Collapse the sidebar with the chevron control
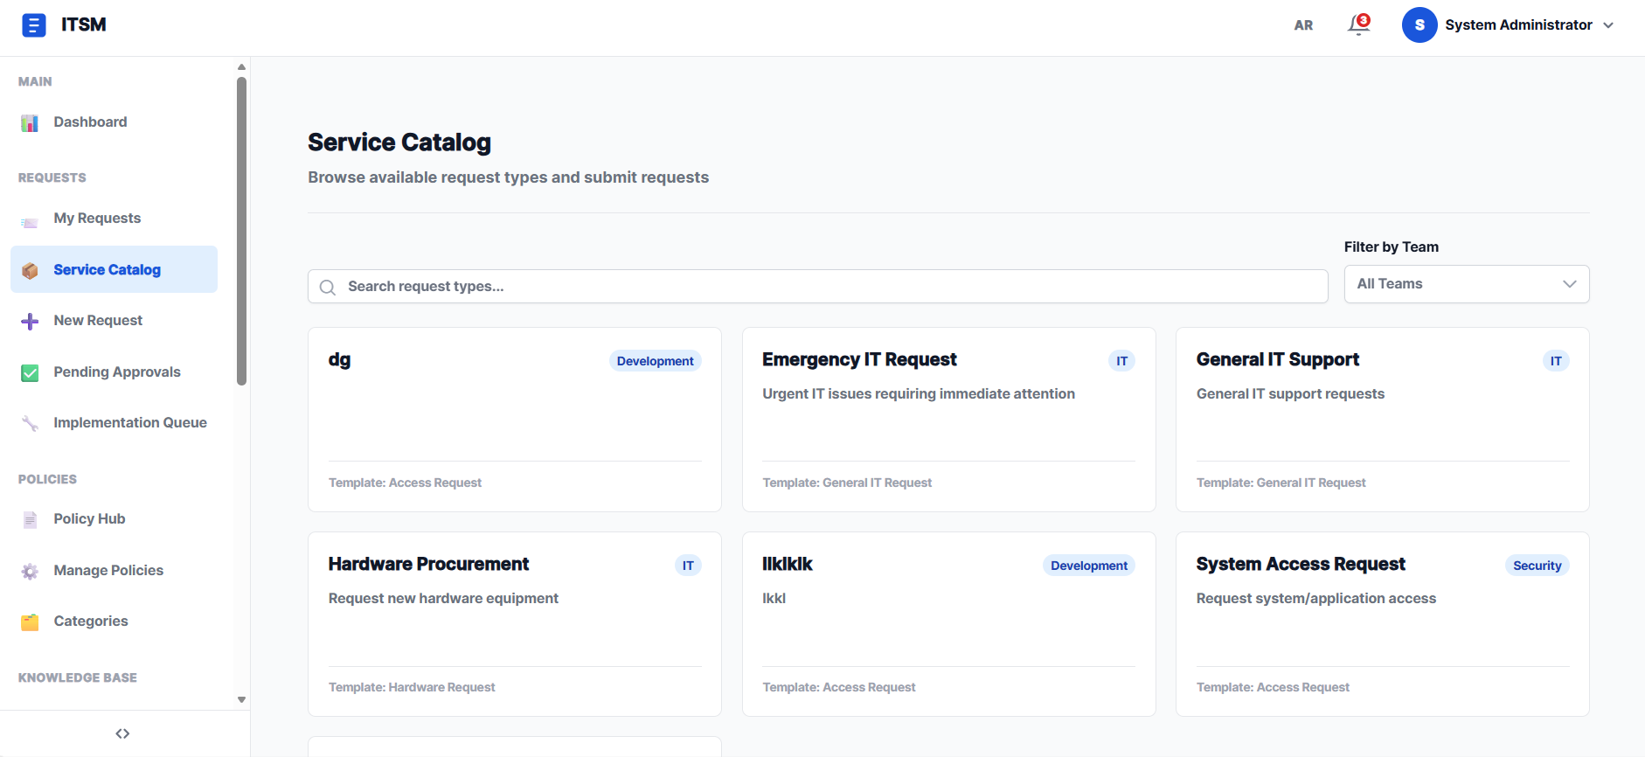The width and height of the screenshot is (1645, 757). pyautogui.click(x=122, y=733)
